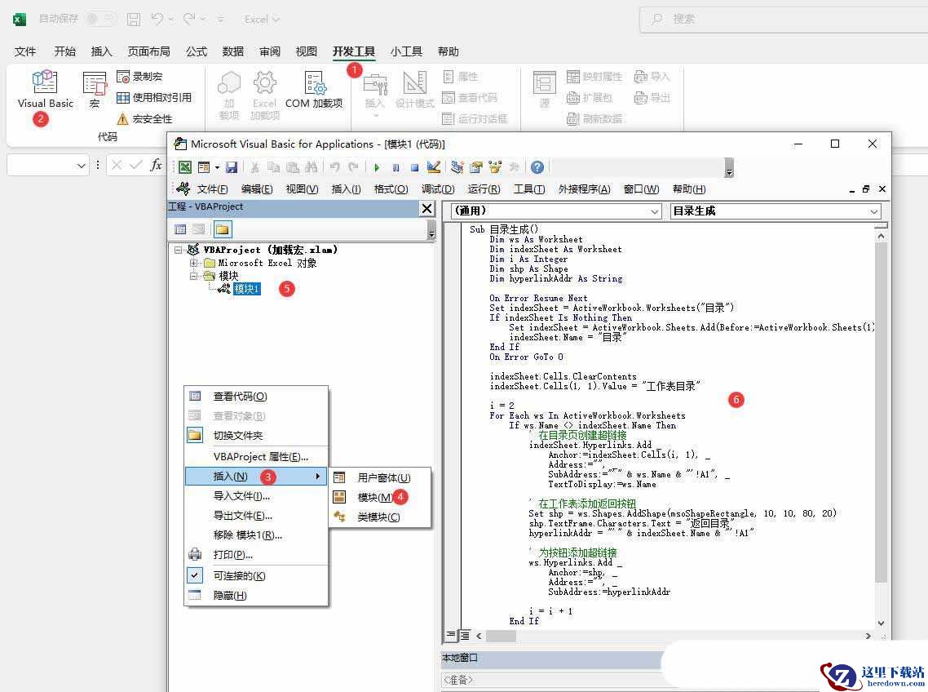Toggle Design Mode icon in VBA toolbar
Image resolution: width=928 pixels, height=692 pixels.
pos(434,167)
